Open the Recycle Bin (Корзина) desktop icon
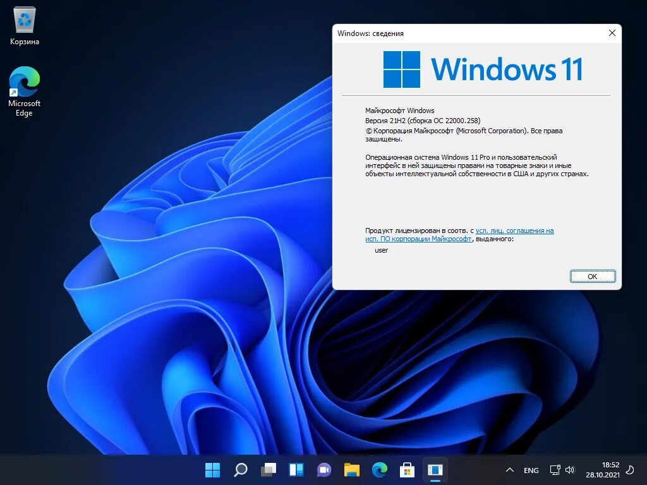The image size is (647, 485). 25,27
